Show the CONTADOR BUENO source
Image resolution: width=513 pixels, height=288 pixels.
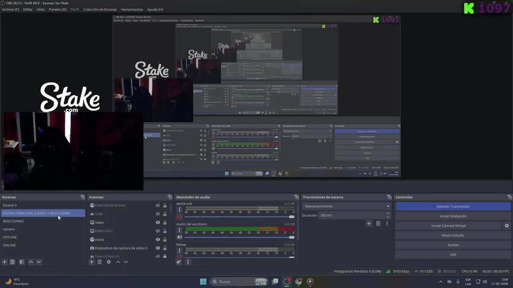tap(158, 206)
